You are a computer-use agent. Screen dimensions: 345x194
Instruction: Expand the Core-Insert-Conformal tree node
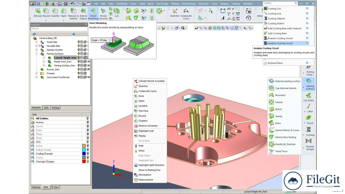[36, 77]
